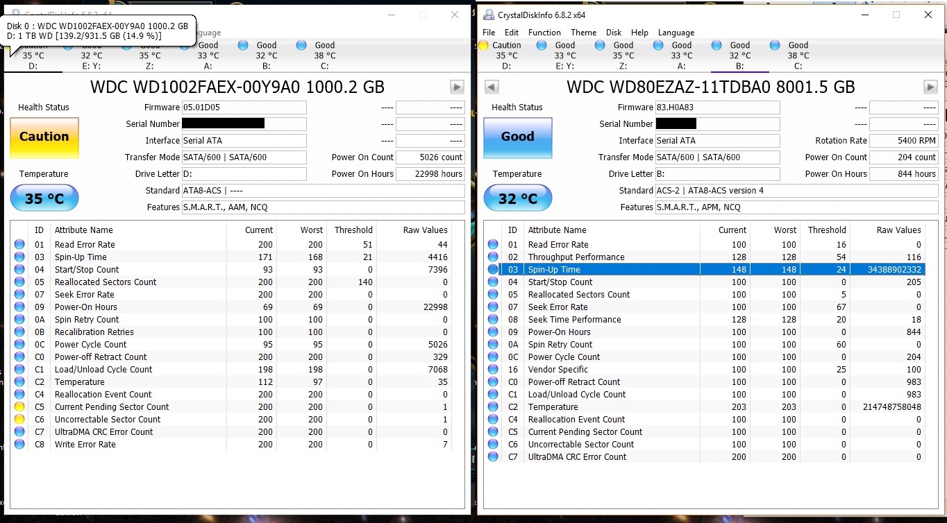
Task: Click status icon for Temperature row in right window
Action: [493, 407]
